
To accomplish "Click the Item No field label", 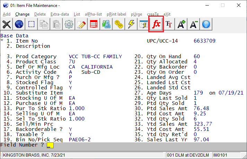I will (27, 41).
